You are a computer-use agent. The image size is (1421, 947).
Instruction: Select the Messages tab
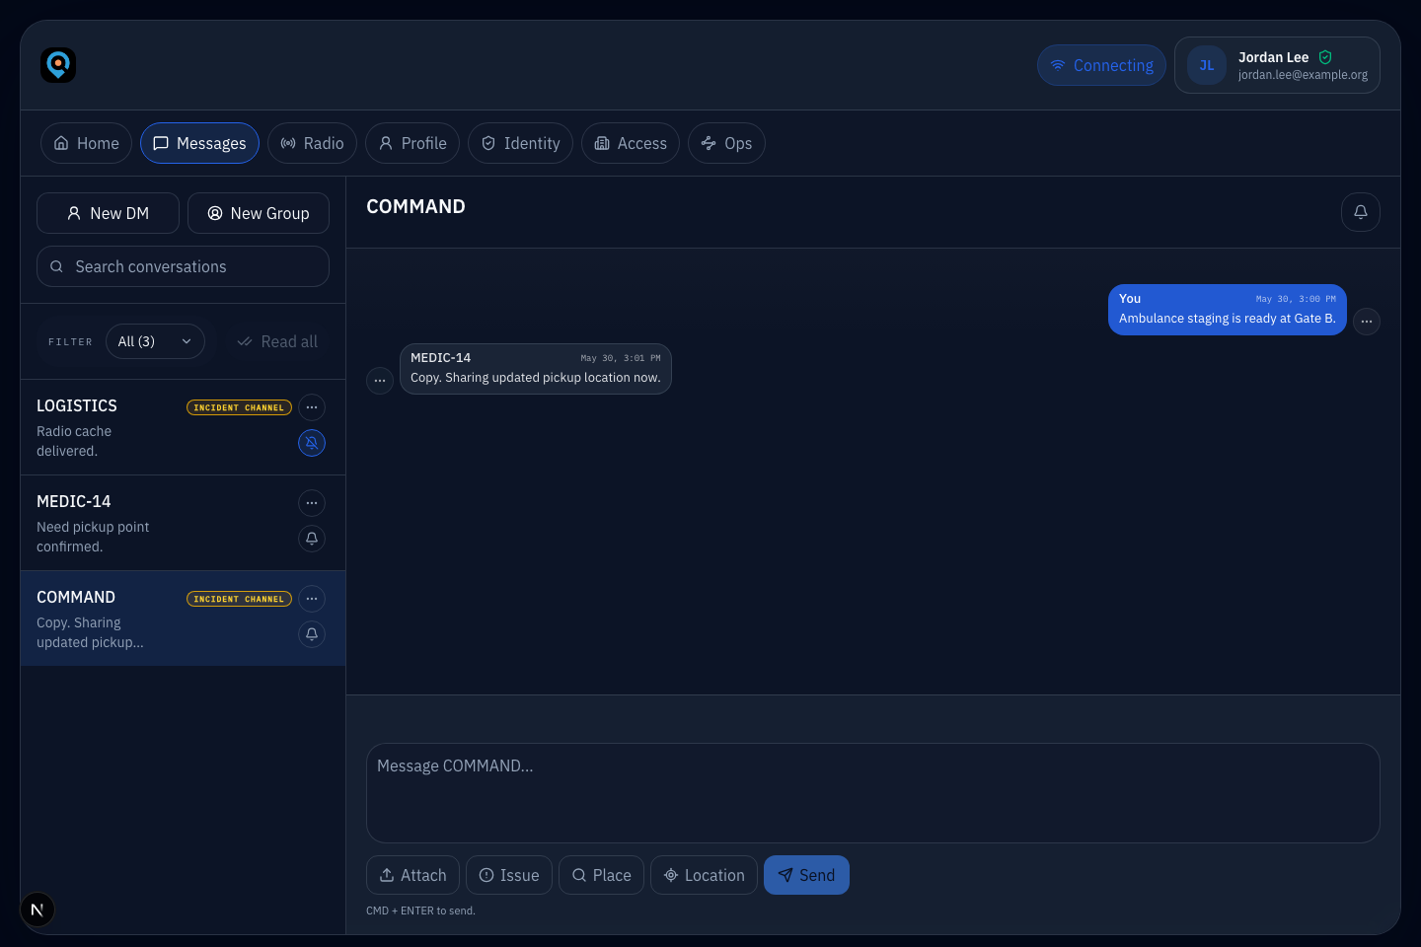click(x=199, y=143)
